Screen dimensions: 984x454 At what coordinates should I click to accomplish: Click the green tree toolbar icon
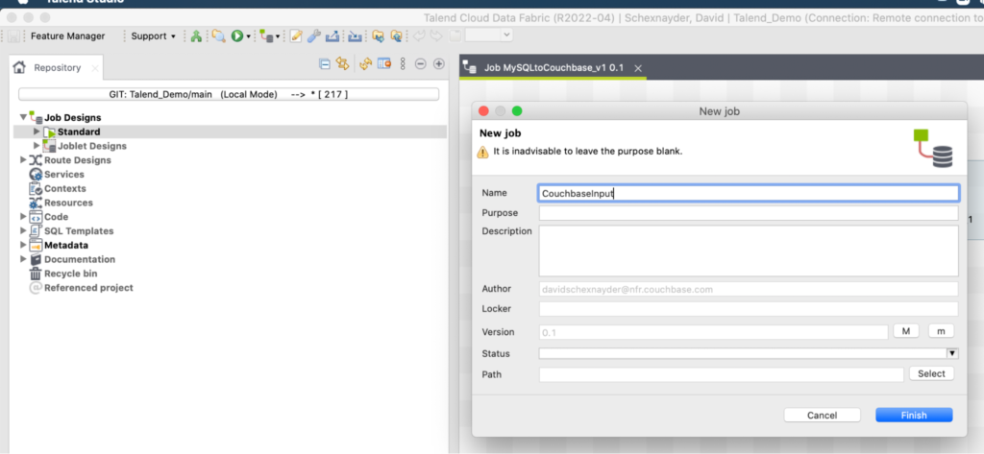[x=196, y=36]
